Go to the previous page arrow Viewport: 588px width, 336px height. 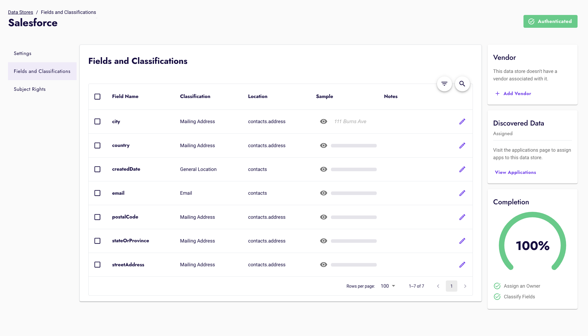[438, 286]
